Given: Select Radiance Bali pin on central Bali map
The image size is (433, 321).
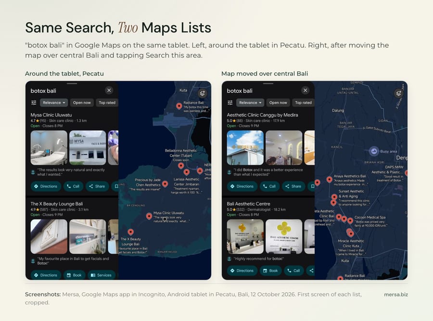Looking at the screenshot, I should pos(340,278).
